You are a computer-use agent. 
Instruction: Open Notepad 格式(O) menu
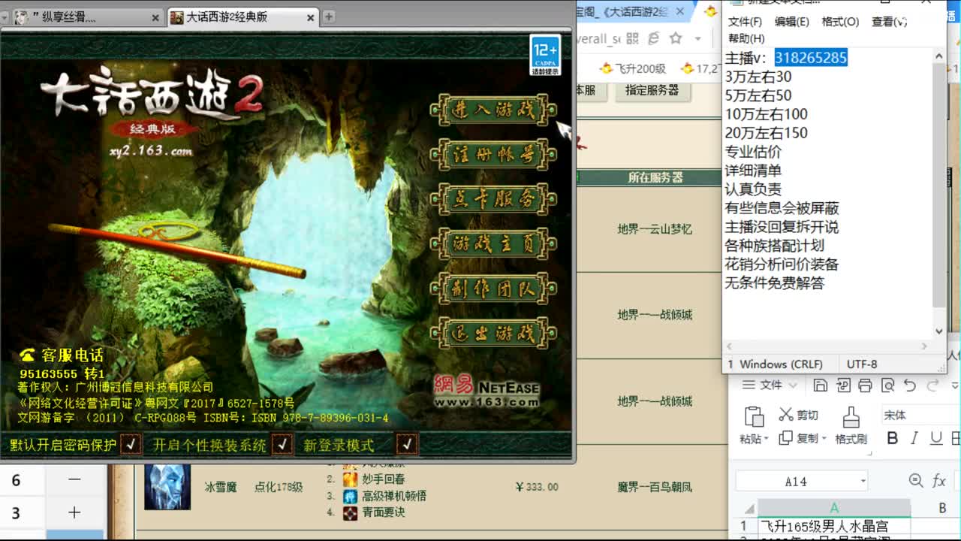[840, 22]
